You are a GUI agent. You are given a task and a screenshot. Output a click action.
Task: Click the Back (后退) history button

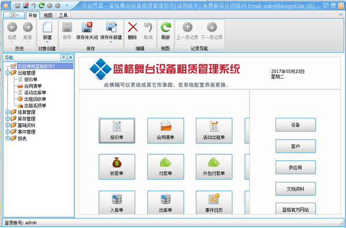pos(12,31)
